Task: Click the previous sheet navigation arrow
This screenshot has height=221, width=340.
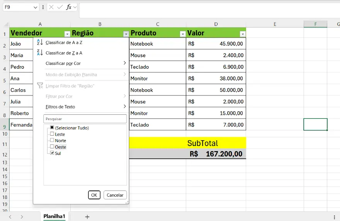Action: coord(10,217)
